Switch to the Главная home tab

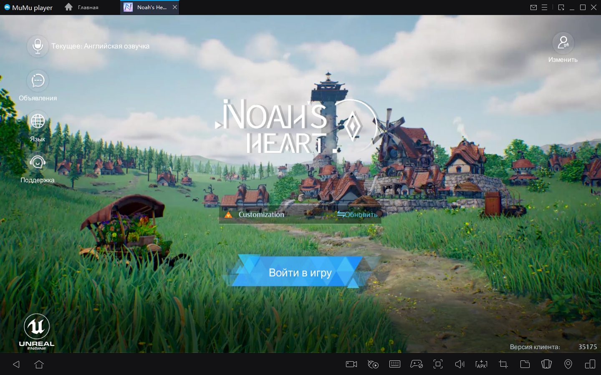[82, 7]
